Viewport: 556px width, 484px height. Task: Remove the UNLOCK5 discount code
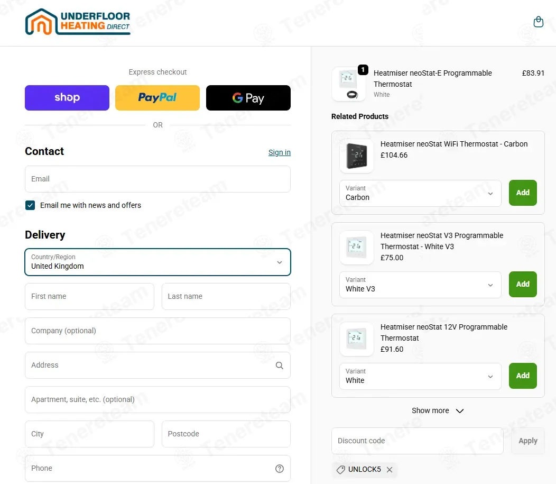click(x=390, y=470)
